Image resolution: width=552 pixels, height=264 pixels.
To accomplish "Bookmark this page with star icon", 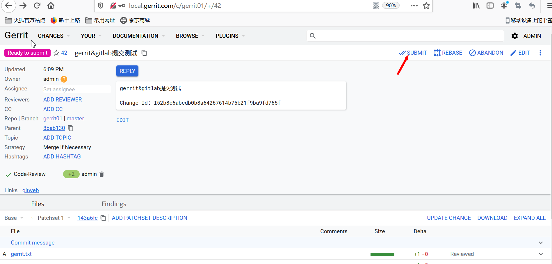I will click(x=426, y=6).
